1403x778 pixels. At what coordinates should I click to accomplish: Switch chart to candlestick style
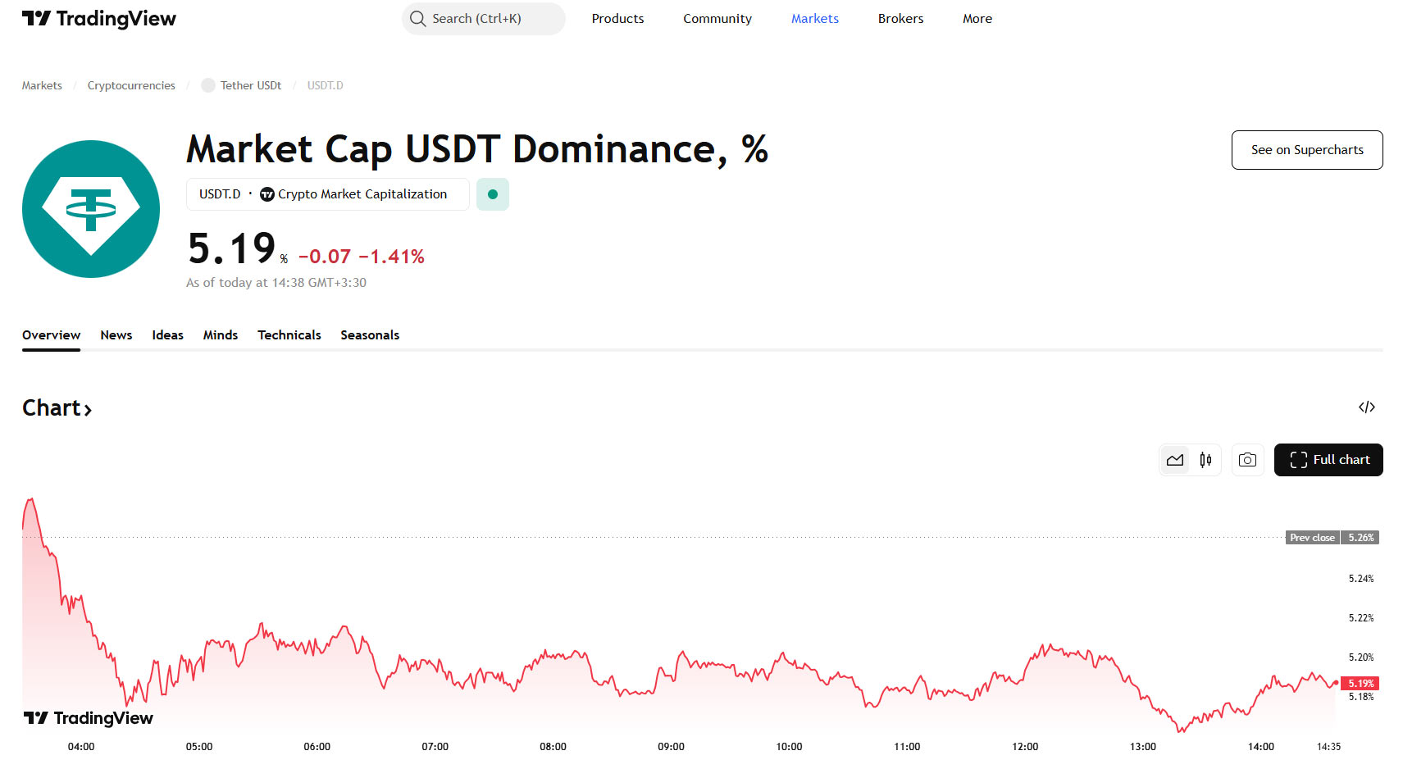pos(1205,460)
